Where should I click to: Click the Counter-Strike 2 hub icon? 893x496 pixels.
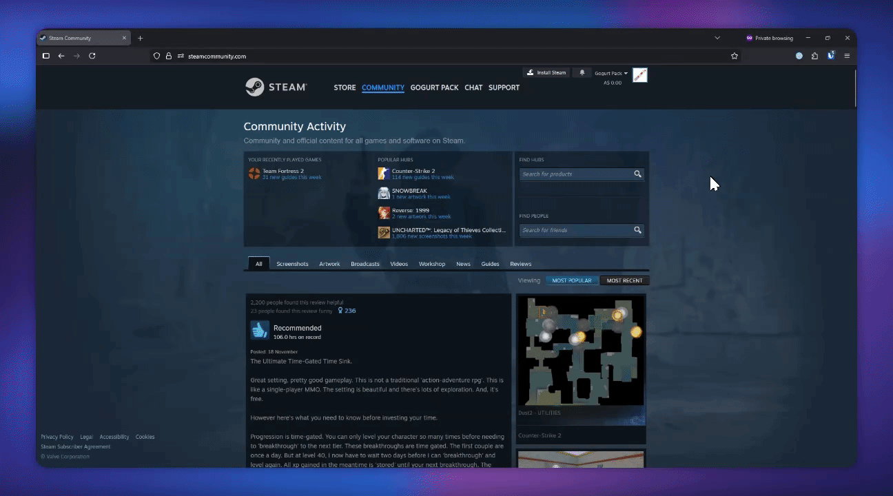tap(384, 174)
